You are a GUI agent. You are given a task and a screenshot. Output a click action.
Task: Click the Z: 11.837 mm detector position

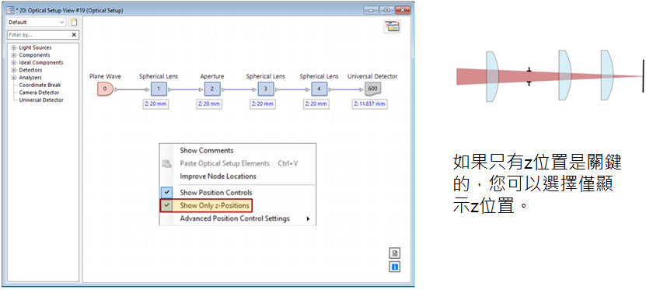[370, 104]
